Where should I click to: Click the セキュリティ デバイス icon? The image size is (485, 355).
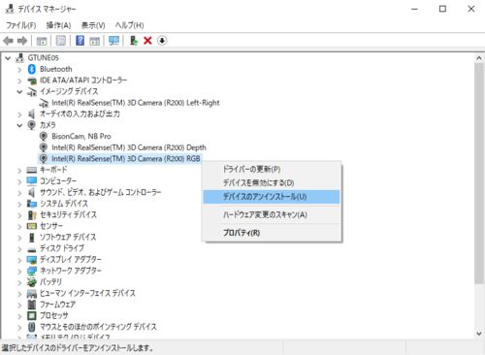(x=32, y=214)
